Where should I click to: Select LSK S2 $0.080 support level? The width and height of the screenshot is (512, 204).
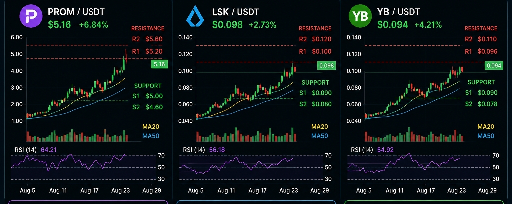315,104
